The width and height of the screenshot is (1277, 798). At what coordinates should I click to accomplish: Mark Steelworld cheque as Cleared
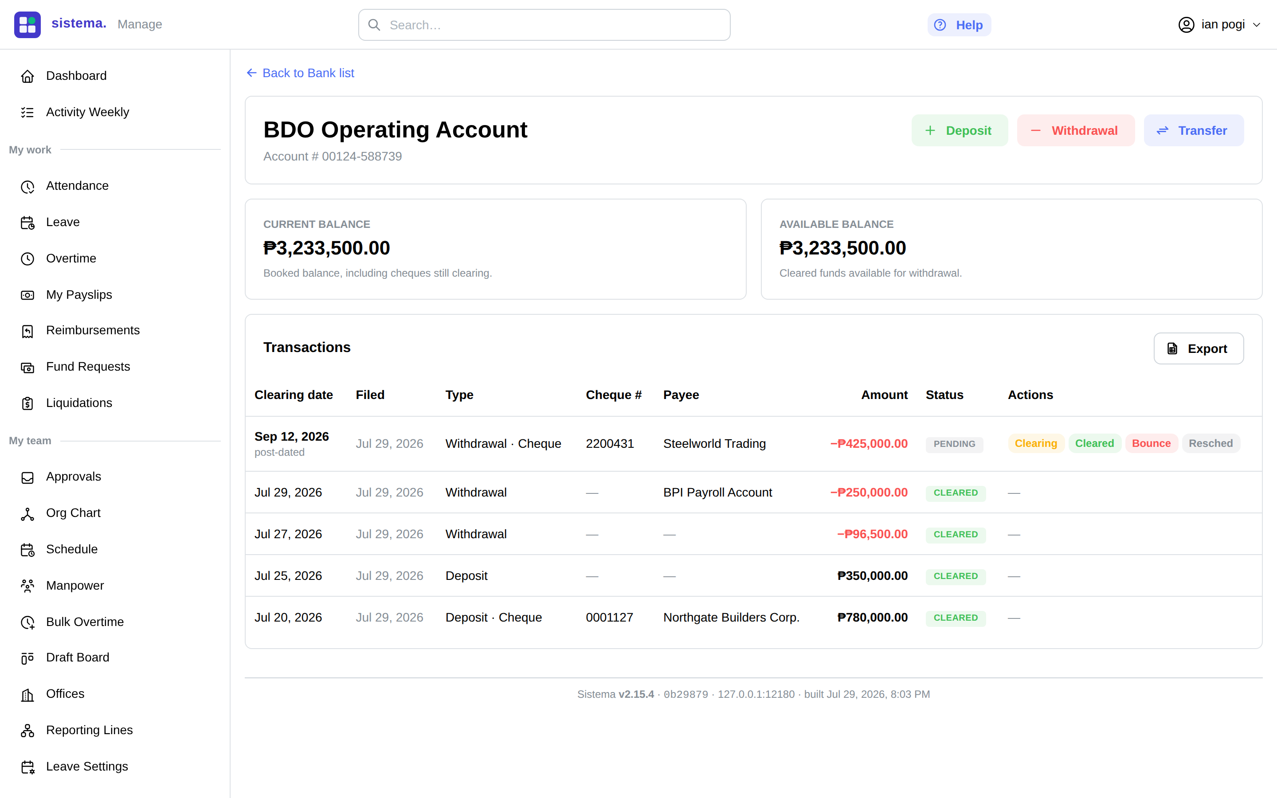point(1094,443)
